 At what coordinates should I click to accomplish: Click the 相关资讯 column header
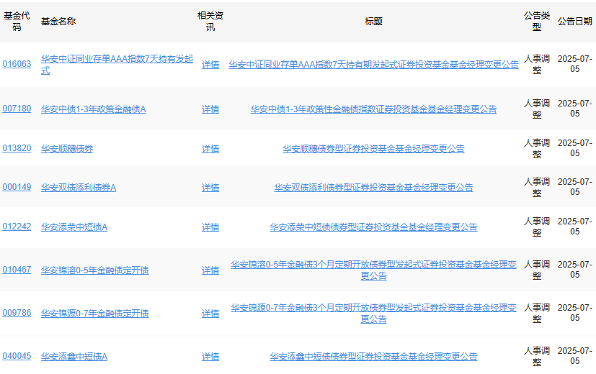[x=210, y=22]
